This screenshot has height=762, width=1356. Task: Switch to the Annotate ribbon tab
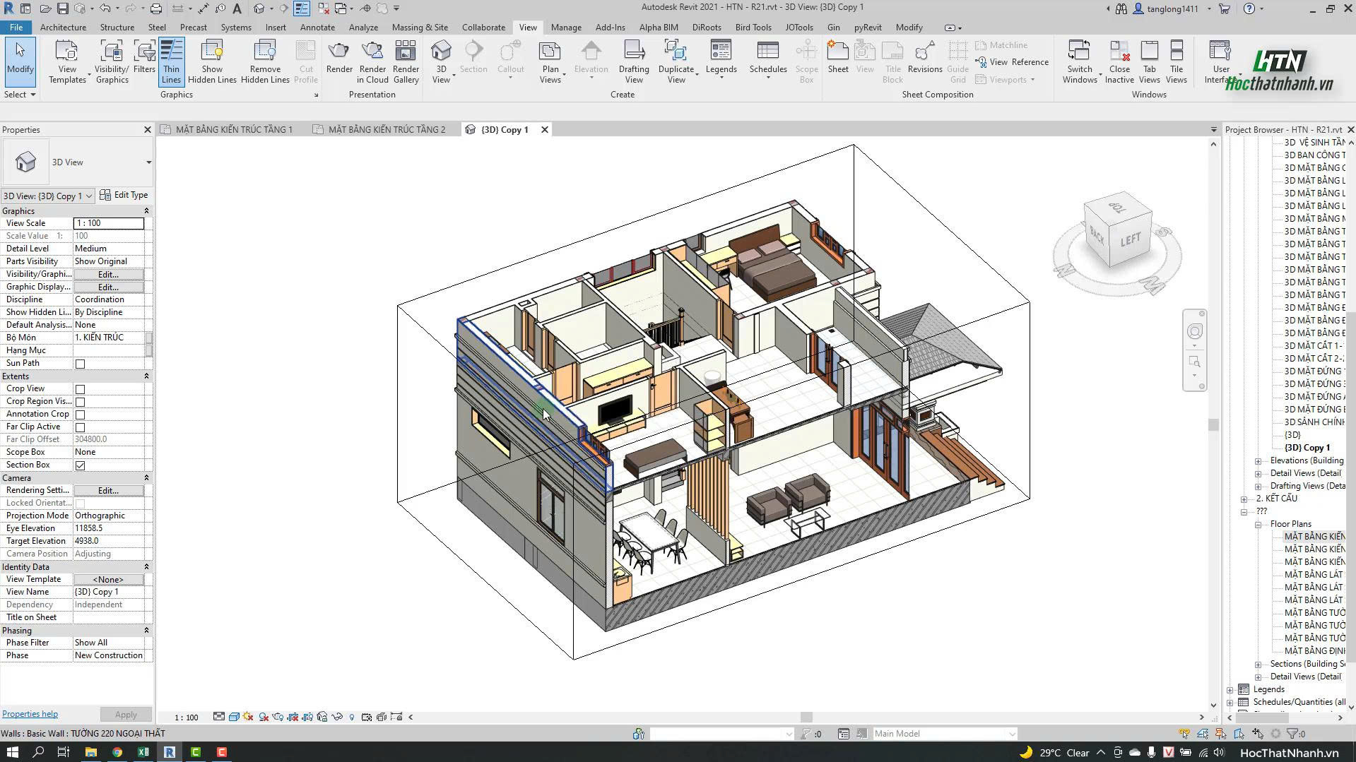(317, 28)
